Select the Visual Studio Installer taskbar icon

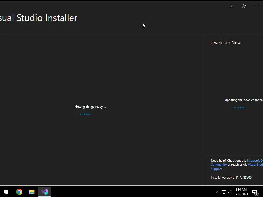[44, 192]
